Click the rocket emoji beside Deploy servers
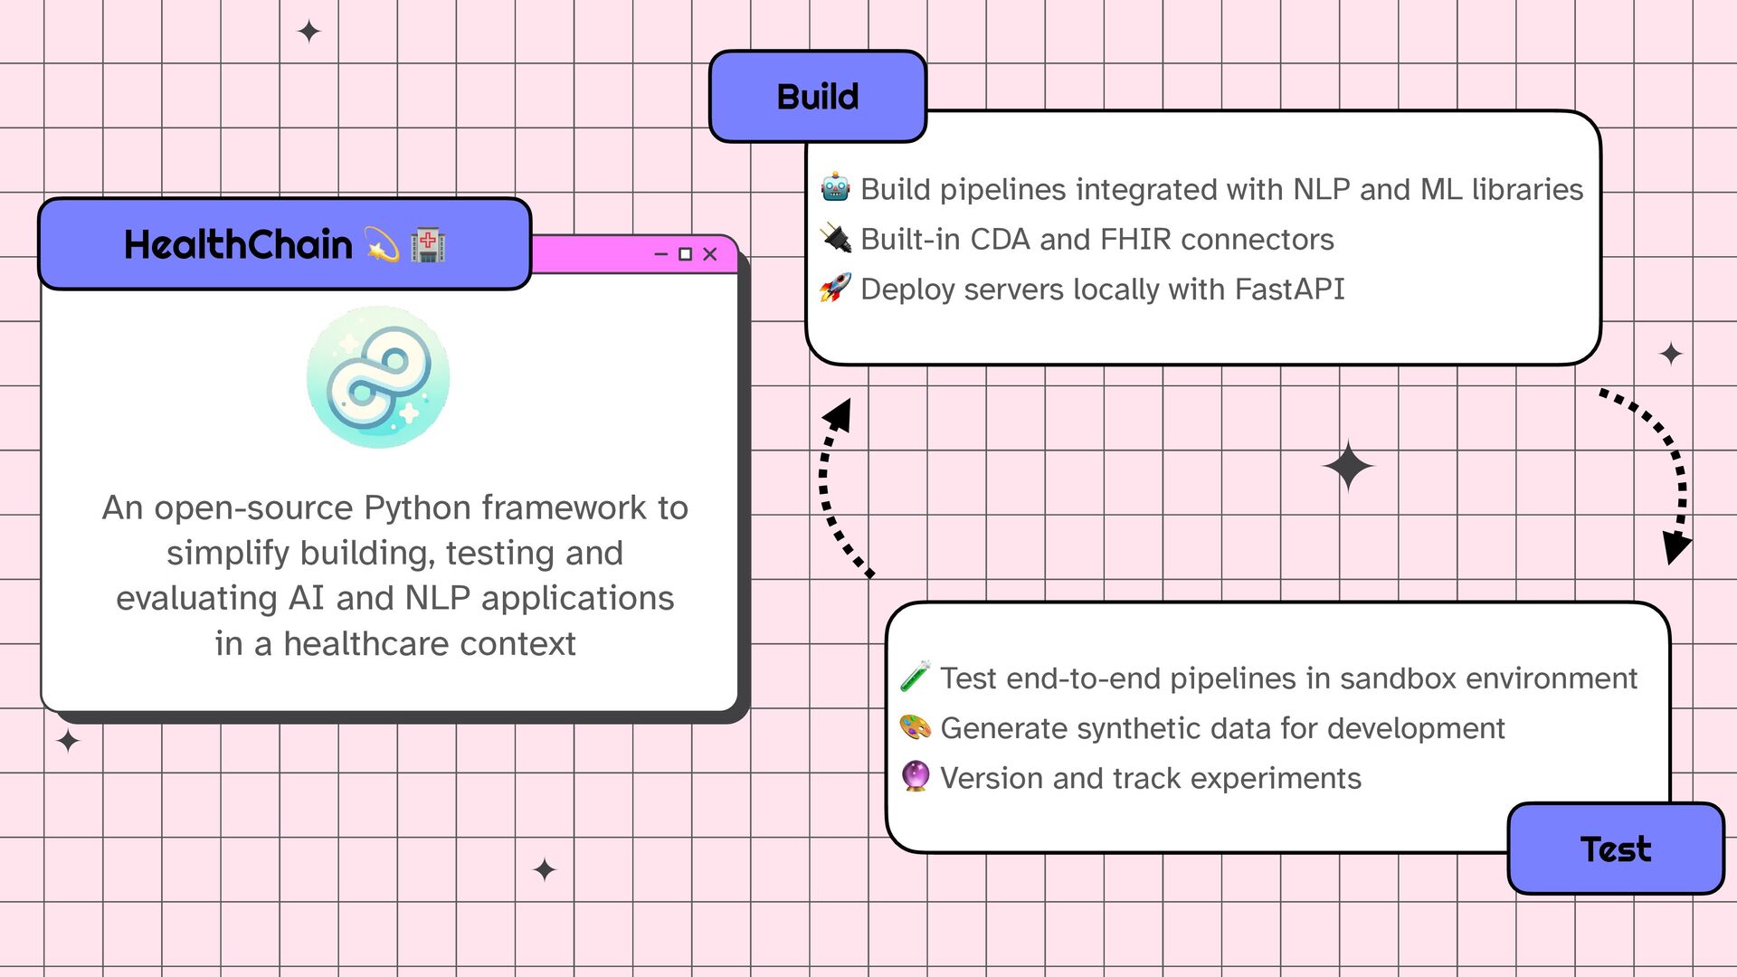Screen dimensions: 1737x977 tap(835, 289)
